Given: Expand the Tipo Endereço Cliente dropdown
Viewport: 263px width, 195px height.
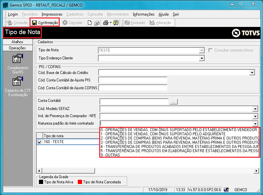Looking at the screenshot, I should [x=202, y=58].
